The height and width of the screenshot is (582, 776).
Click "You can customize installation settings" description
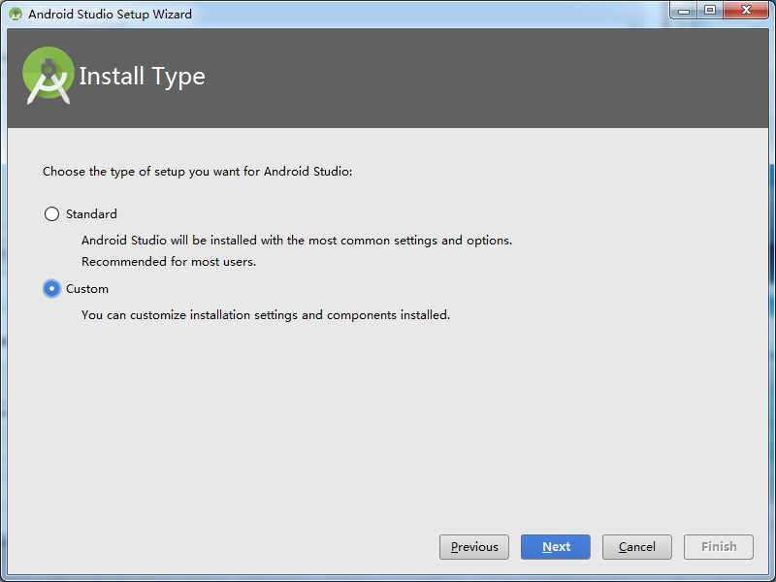click(x=266, y=314)
